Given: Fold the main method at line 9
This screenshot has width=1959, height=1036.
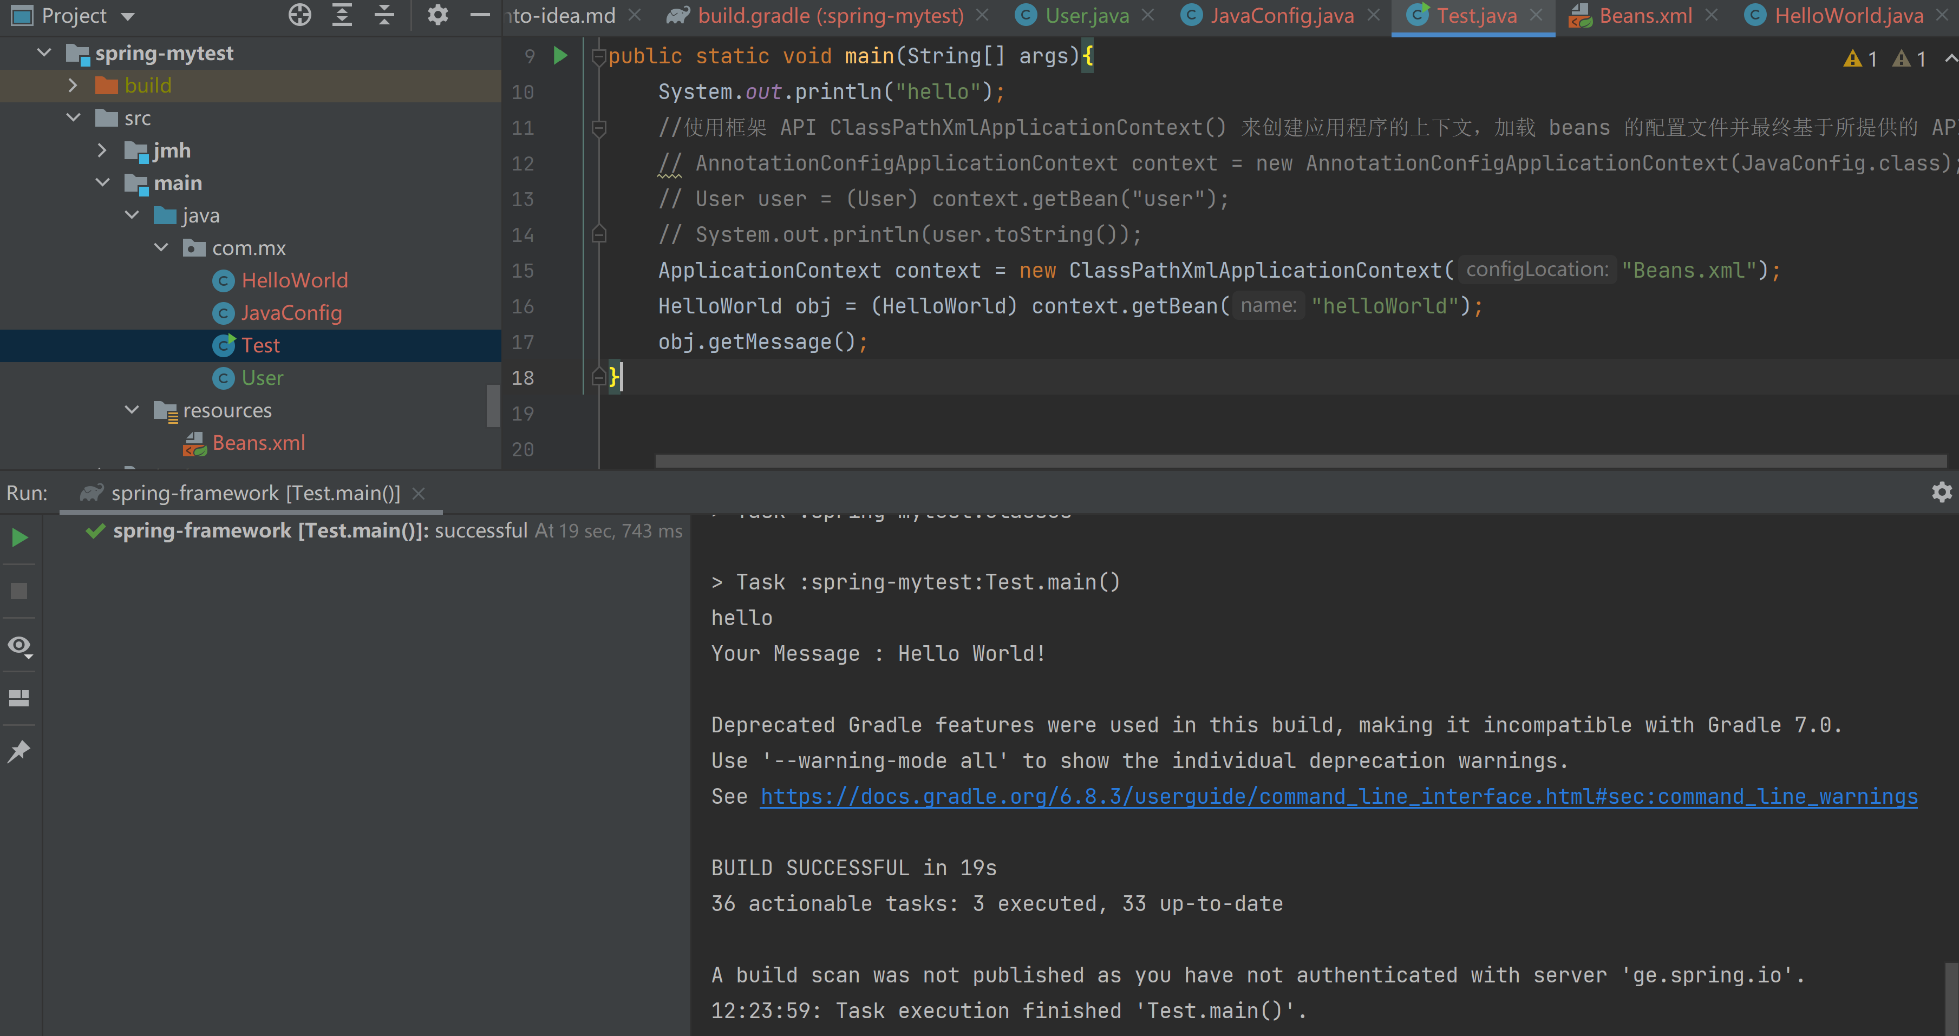Looking at the screenshot, I should coord(598,56).
